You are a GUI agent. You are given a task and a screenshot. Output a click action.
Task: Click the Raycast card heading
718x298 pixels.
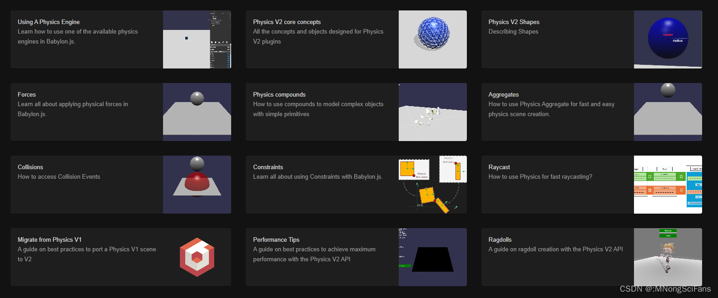point(499,167)
